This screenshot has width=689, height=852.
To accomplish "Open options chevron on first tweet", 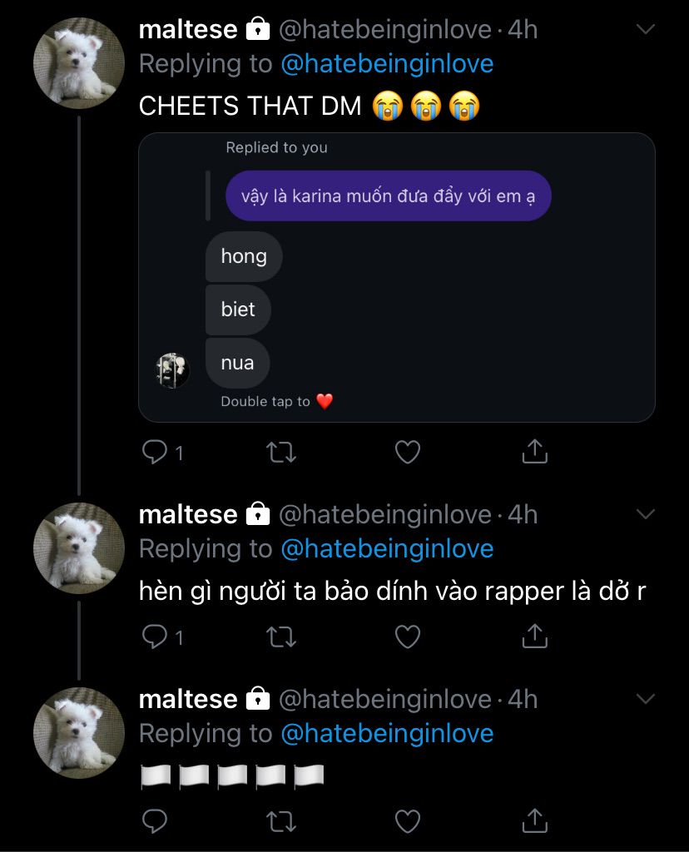I will click(646, 30).
